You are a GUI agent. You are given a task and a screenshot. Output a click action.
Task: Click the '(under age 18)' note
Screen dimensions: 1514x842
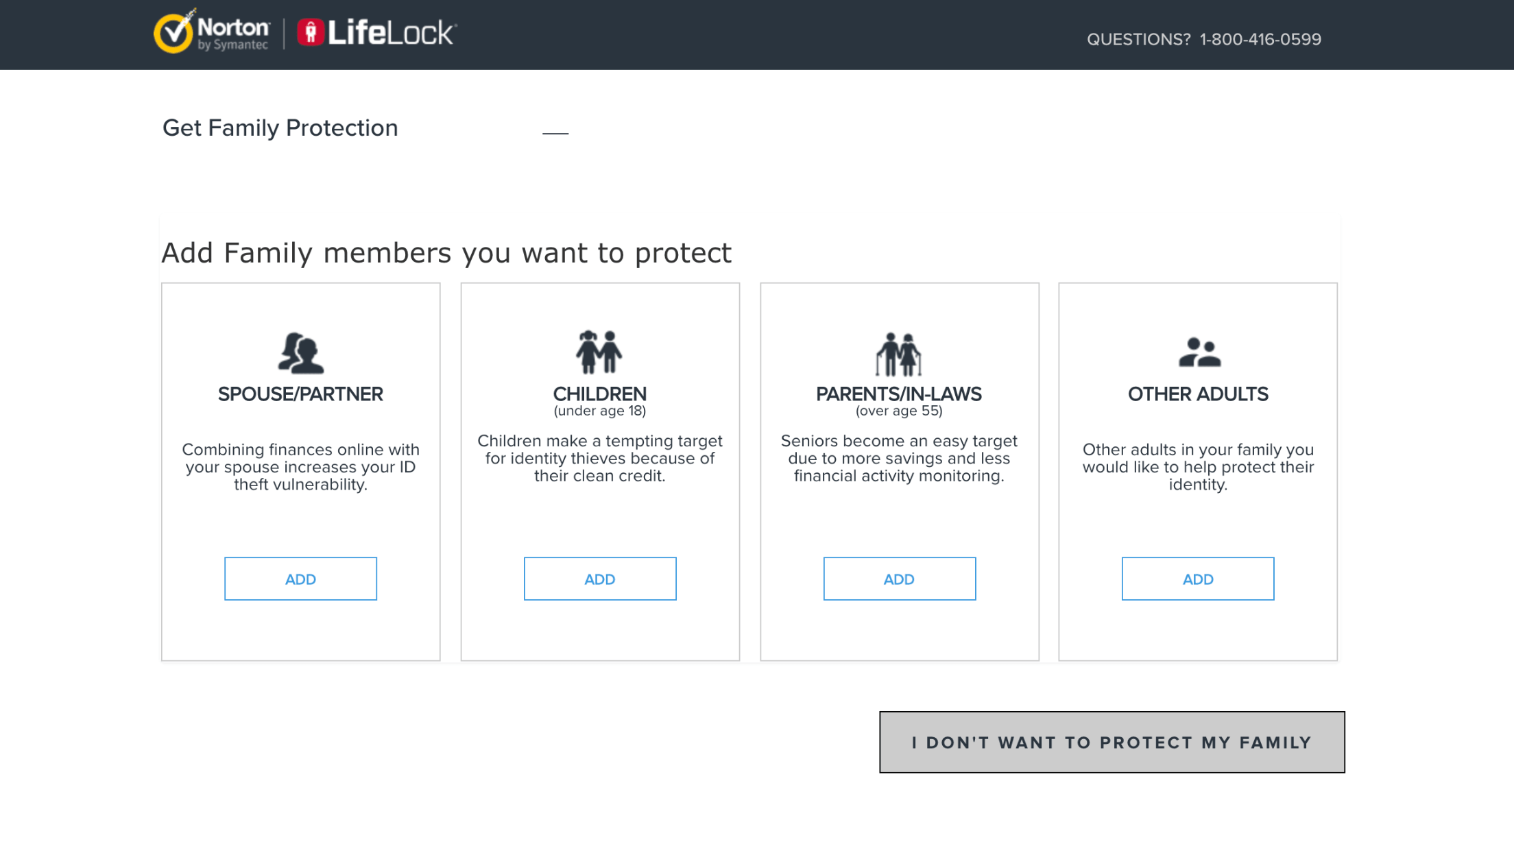click(x=600, y=411)
